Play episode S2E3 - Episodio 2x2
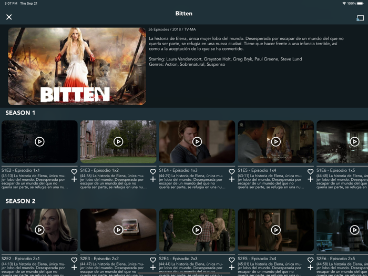Image resolution: width=368 pixels, height=276 pixels. 118,230
